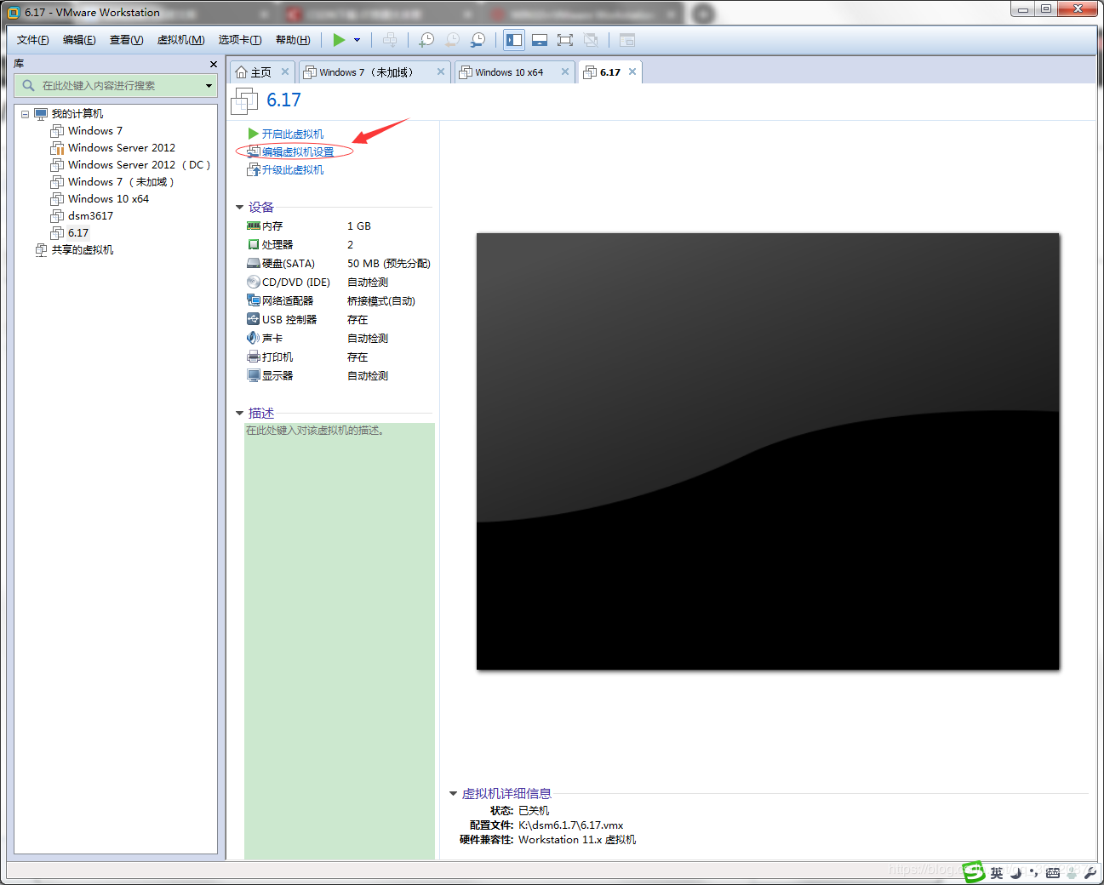This screenshot has width=1104, height=885.
Task: Open the 帮助(H) menu
Action: pos(293,40)
